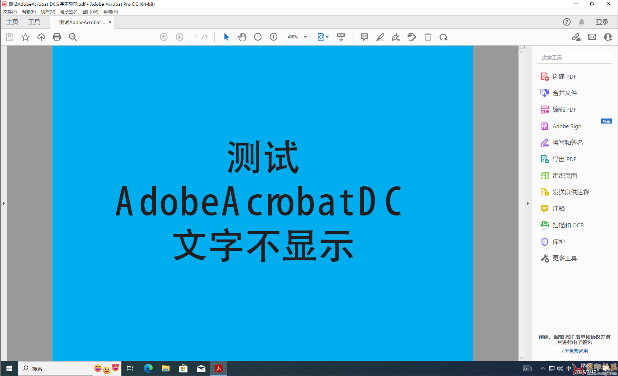The image size is (618, 376).
Task: Click the page number field
Action: 196,37
